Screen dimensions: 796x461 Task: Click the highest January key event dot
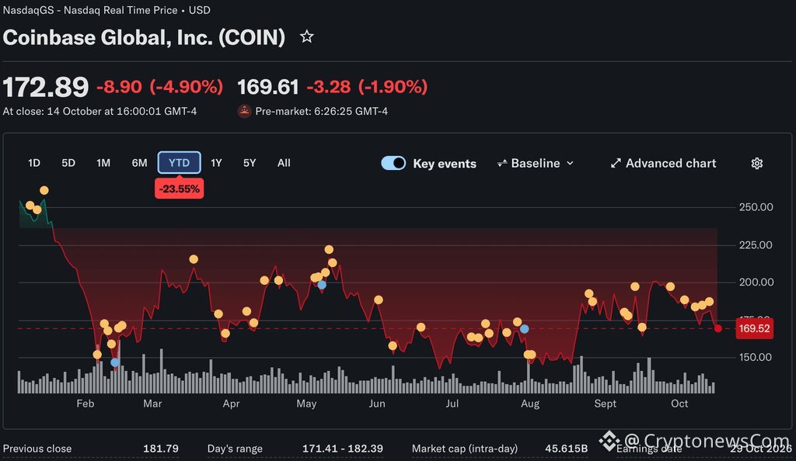tap(44, 190)
